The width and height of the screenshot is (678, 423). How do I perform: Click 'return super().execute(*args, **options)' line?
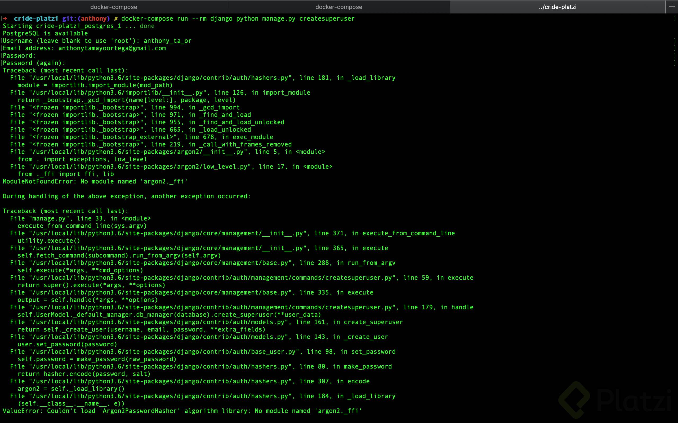click(x=91, y=285)
